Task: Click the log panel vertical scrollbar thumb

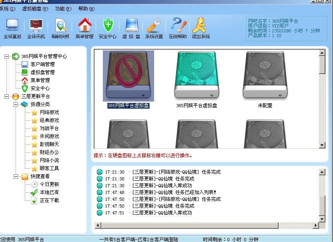Action: tap(322, 206)
